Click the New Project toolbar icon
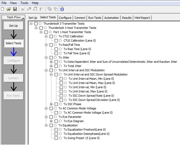The width and height of the screenshot is (180, 147). click(3, 9)
